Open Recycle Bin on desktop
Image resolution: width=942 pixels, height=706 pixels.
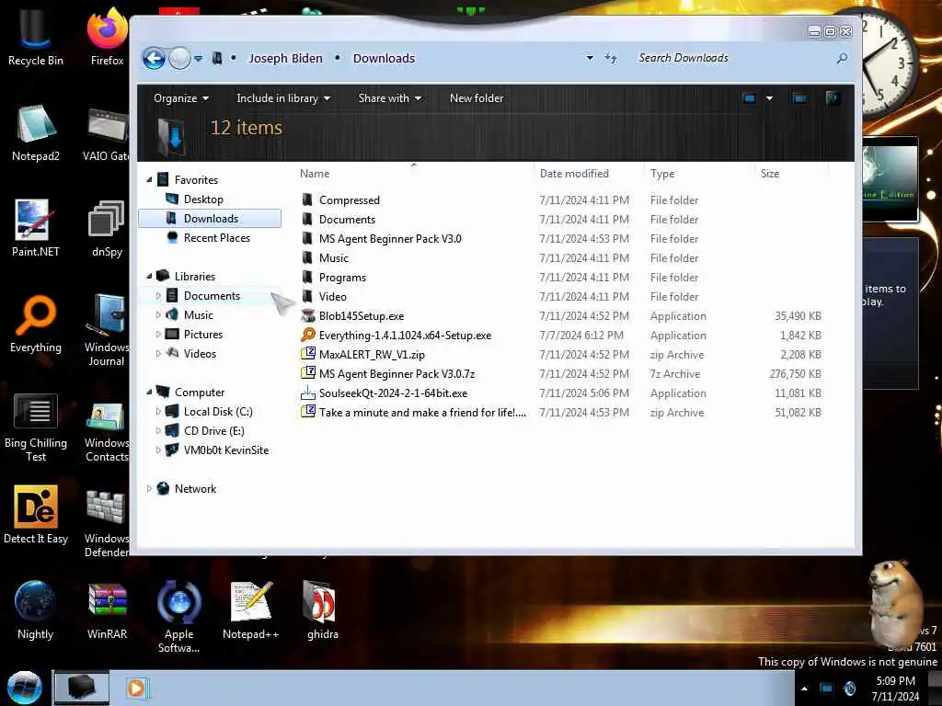pos(36,36)
